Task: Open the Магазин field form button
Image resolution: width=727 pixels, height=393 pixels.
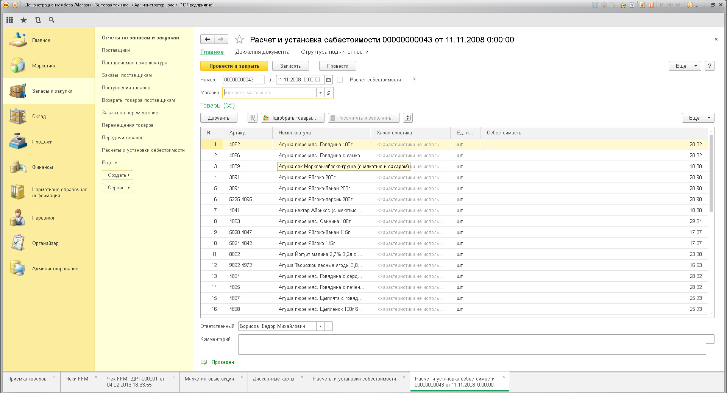Action: [x=328, y=93]
